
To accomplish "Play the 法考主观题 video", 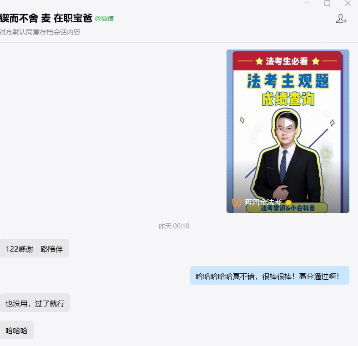I will (x=287, y=124).
